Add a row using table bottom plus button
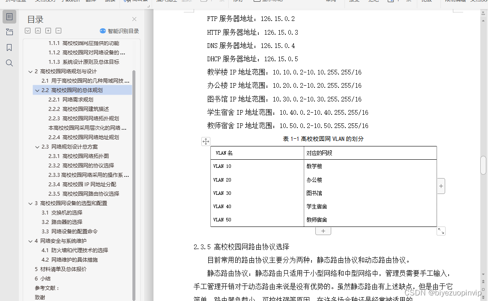The height and width of the screenshot is (301, 488). click(x=323, y=231)
